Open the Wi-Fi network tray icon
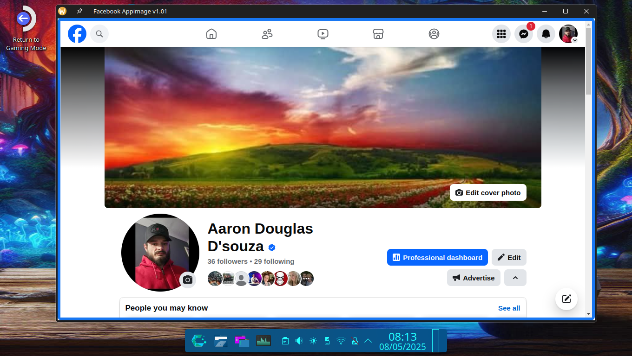The image size is (632, 356). tap(341, 341)
